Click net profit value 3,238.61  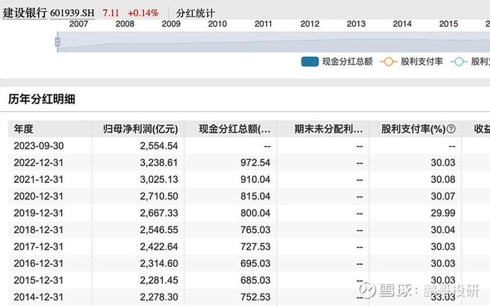tap(159, 163)
